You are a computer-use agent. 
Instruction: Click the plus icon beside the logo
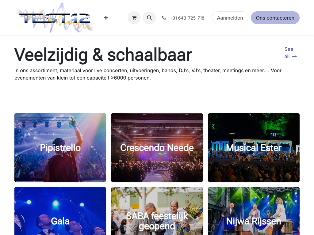point(106,18)
